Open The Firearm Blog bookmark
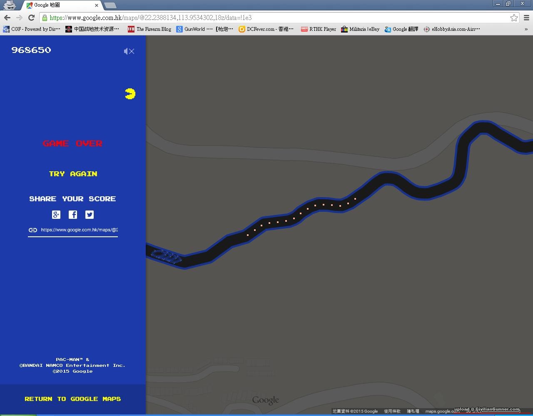 tap(149, 29)
